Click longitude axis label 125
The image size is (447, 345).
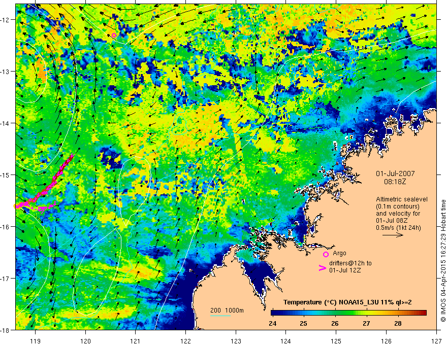(x=336, y=341)
